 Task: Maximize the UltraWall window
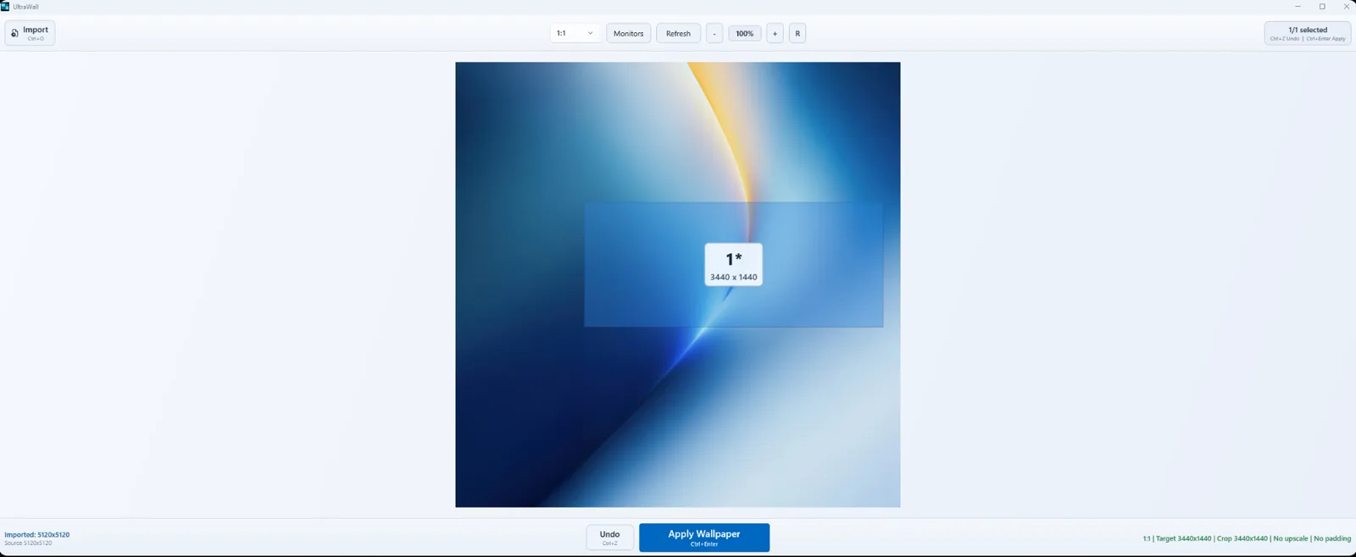(x=1322, y=7)
